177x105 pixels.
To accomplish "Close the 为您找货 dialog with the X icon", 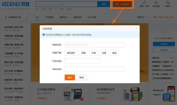I will click(136, 28).
